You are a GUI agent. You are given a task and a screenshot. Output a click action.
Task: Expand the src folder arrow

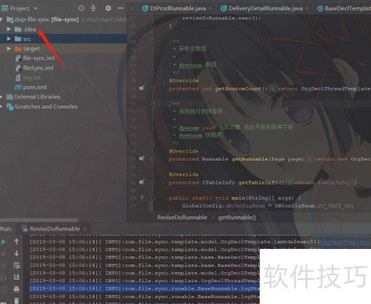9,39
